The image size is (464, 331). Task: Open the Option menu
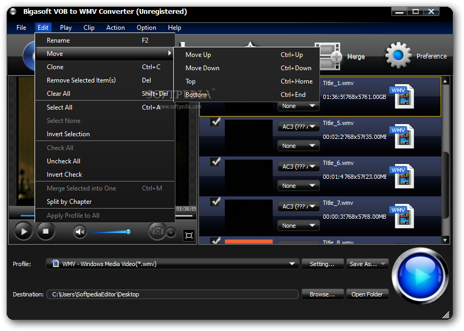click(146, 28)
